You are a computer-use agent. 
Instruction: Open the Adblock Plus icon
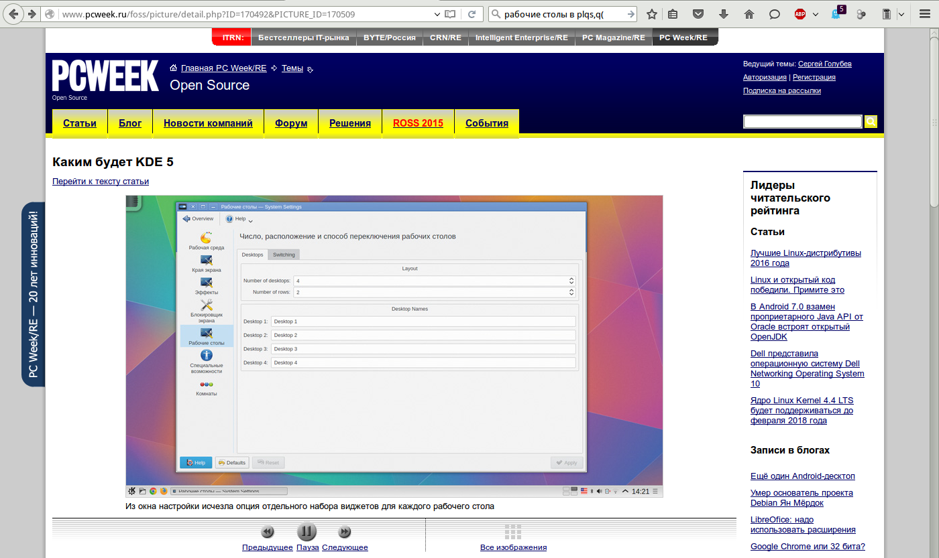click(x=800, y=14)
